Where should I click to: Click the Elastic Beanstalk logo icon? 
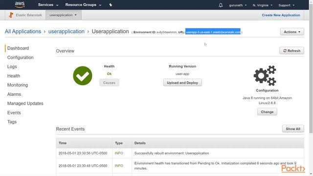point(11,15)
